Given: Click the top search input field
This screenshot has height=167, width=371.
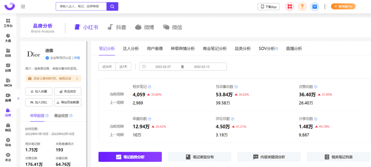Looking at the screenshot, I should 81,6.
